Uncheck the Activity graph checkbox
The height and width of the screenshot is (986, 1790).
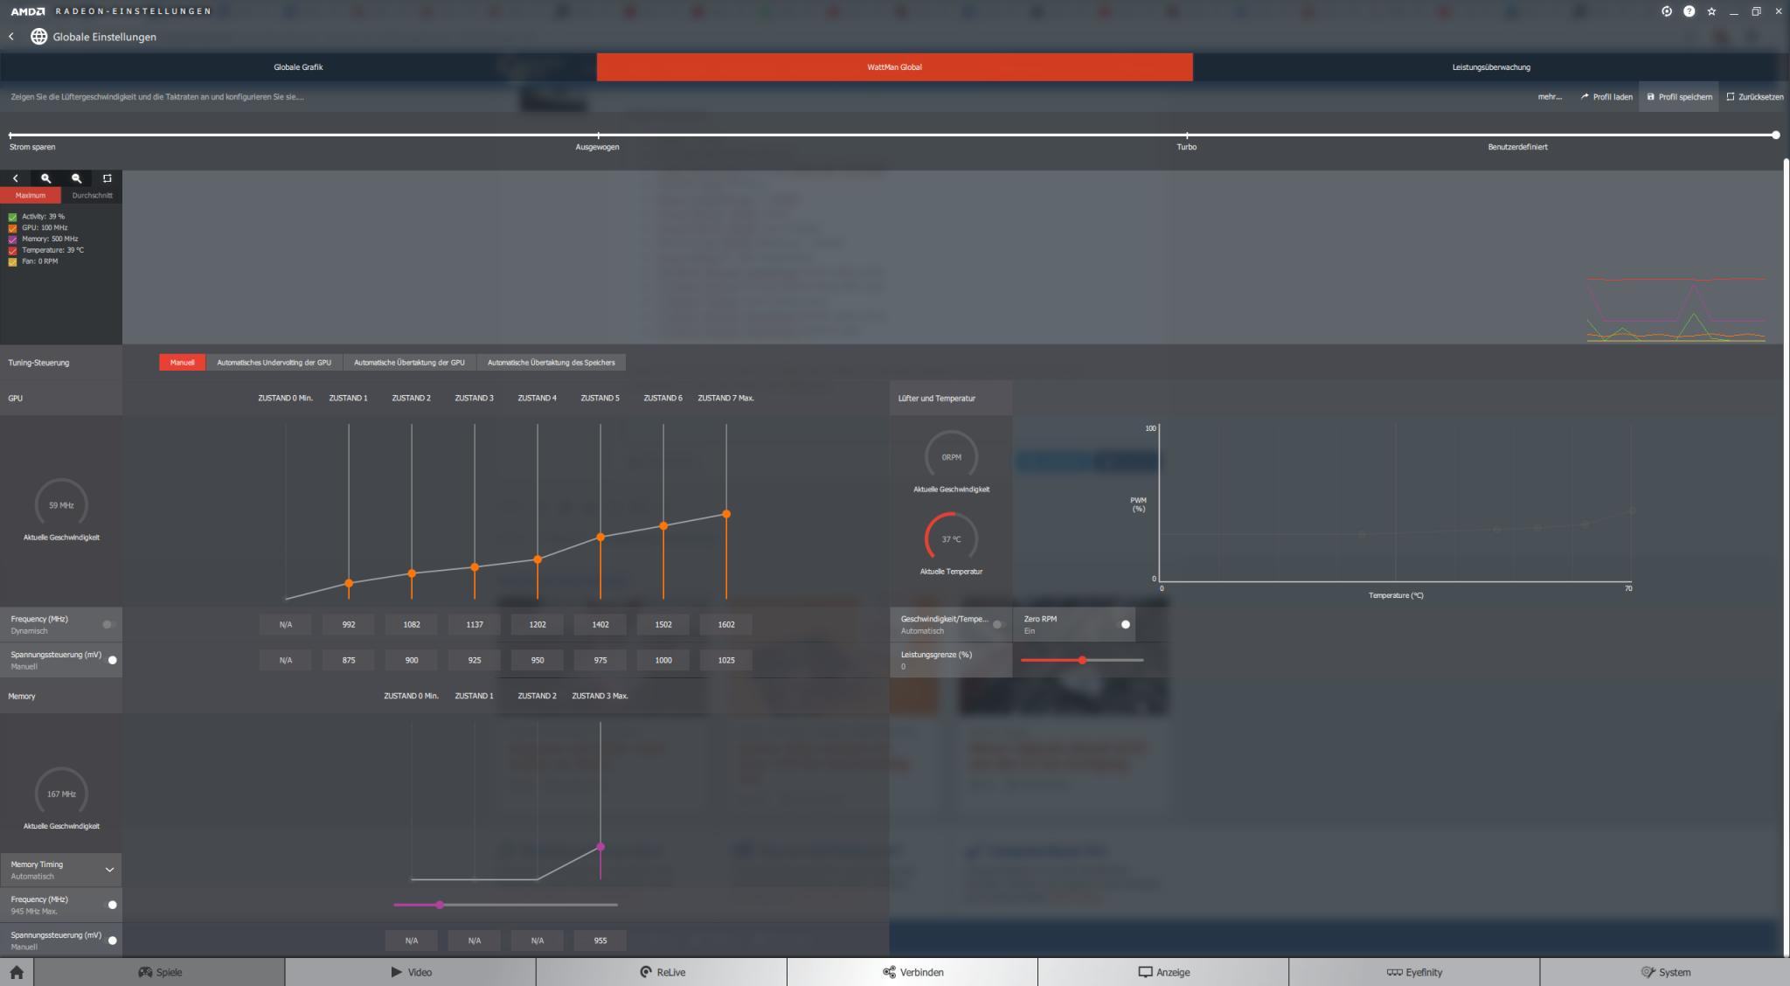pyautogui.click(x=12, y=217)
